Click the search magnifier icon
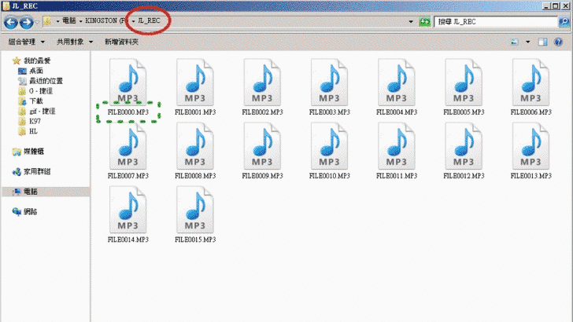Viewport: 573px width, 322px height. pyautogui.click(x=564, y=22)
